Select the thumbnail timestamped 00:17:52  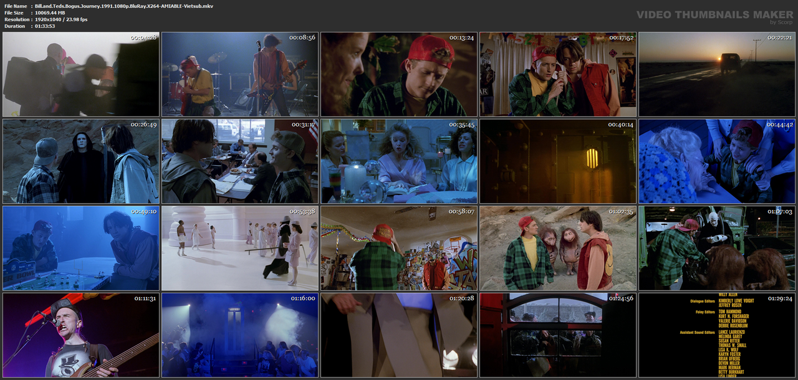pos(557,74)
